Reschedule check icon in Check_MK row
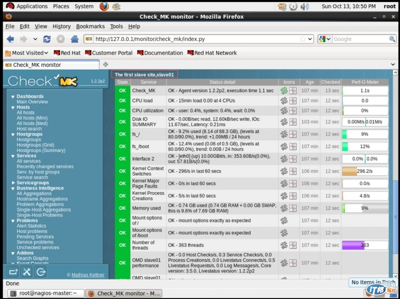The width and height of the screenshot is (400, 299). (x=284, y=90)
